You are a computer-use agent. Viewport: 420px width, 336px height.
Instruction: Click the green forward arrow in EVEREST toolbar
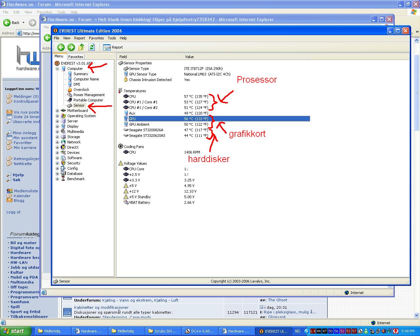click(x=71, y=47)
